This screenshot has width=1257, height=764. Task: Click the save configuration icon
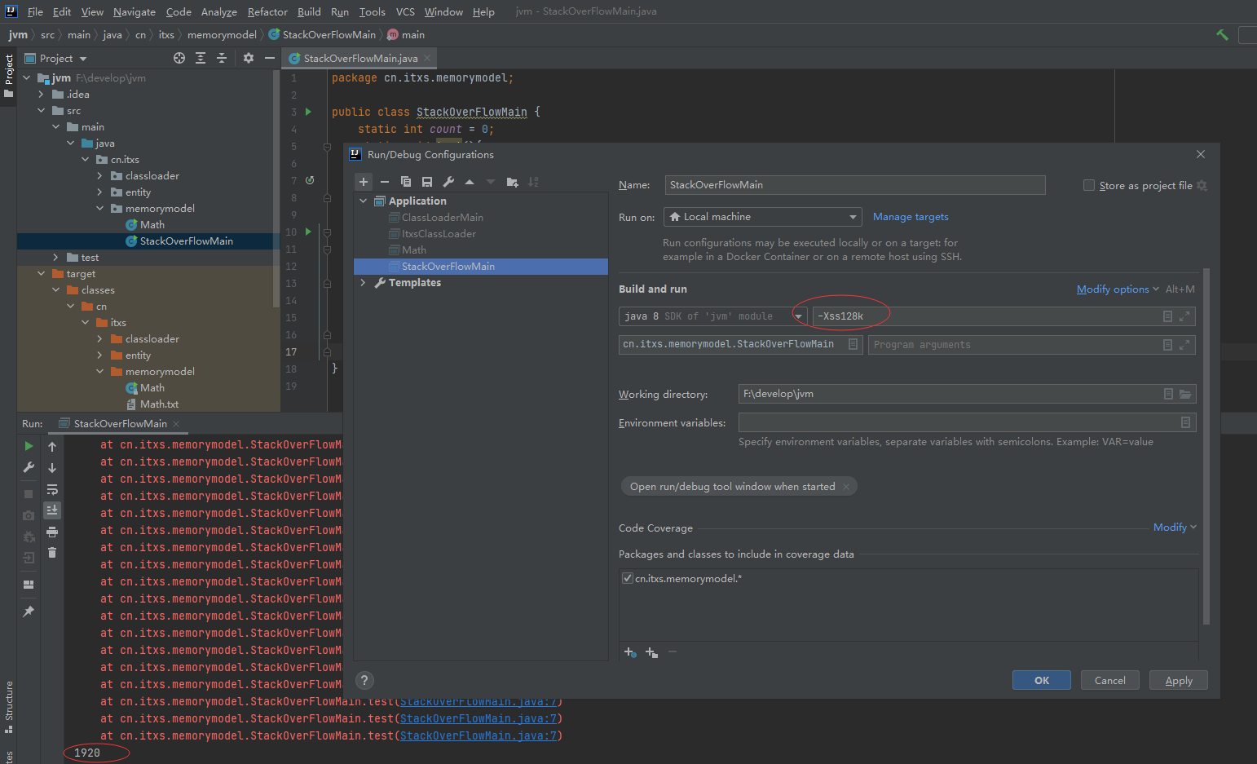coord(426,182)
